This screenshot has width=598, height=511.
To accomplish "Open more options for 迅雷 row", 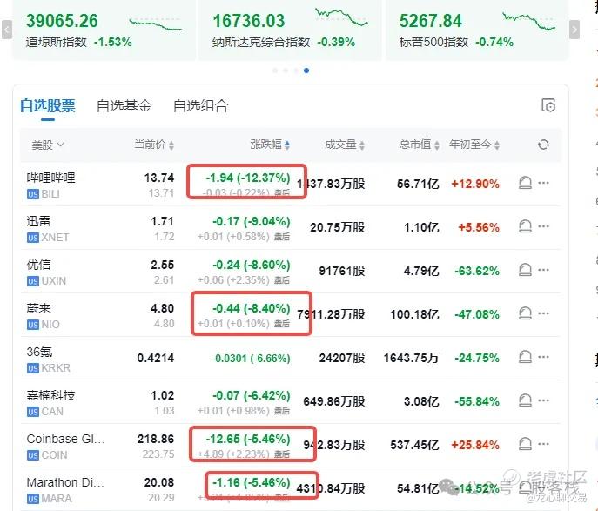I will click(543, 226).
